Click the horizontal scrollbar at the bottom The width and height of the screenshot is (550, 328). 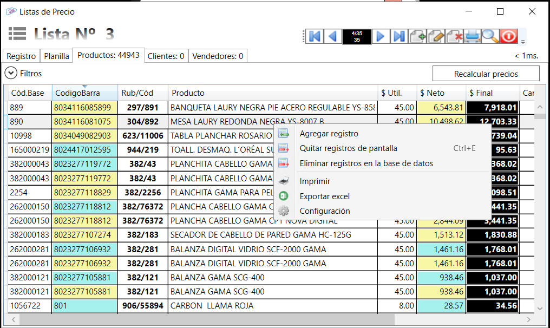pos(217,320)
